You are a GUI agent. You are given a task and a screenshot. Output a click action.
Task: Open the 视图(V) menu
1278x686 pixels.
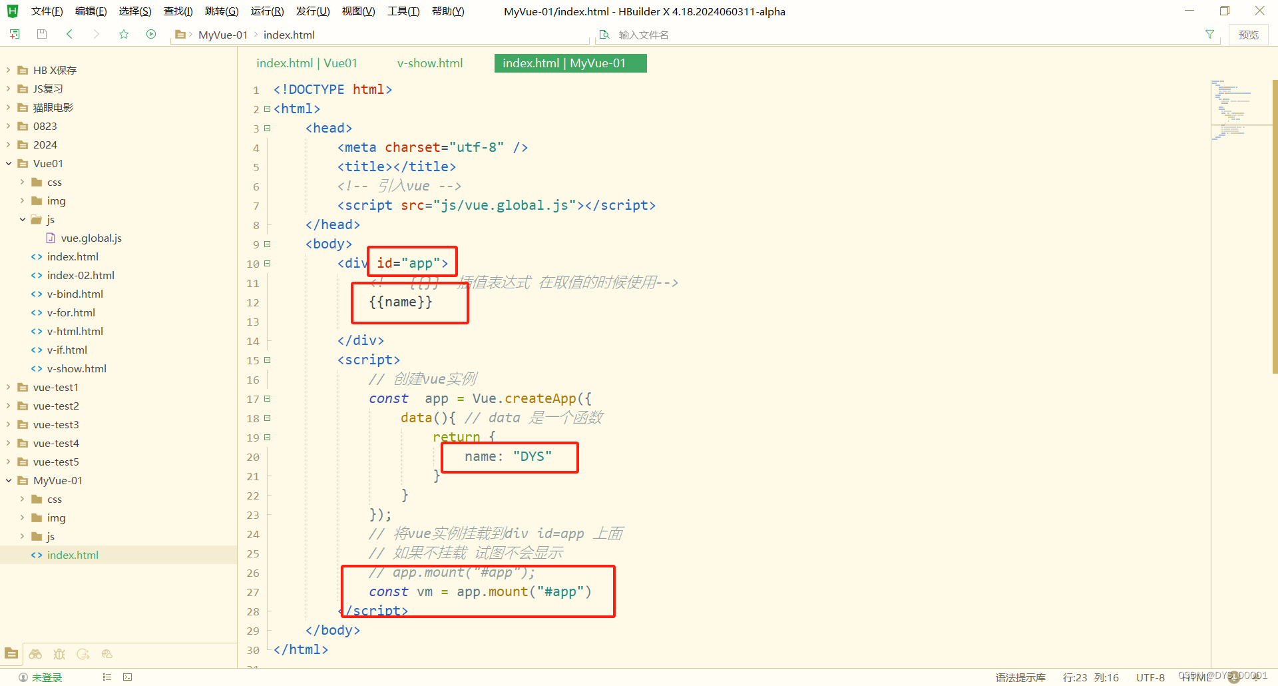pos(358,11)
